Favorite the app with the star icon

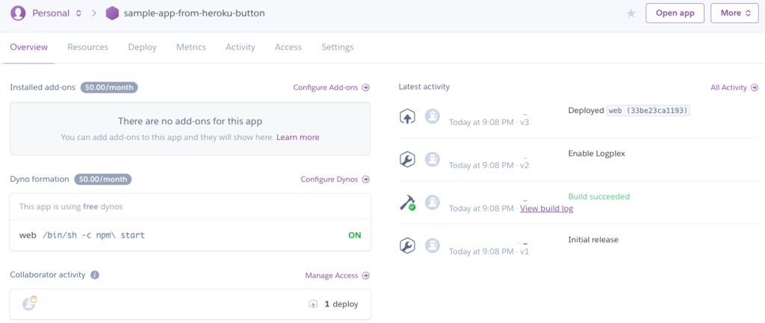click(x=631, y=13)
